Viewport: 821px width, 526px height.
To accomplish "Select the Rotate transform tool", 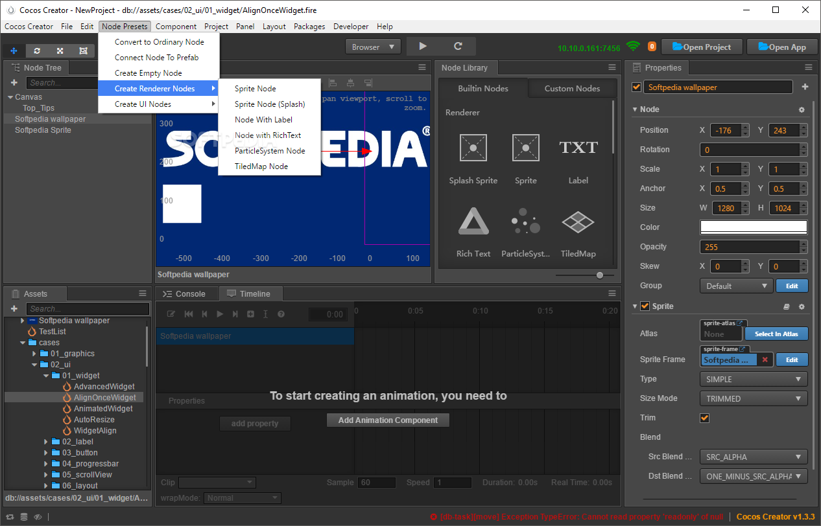I will (37, 51).
